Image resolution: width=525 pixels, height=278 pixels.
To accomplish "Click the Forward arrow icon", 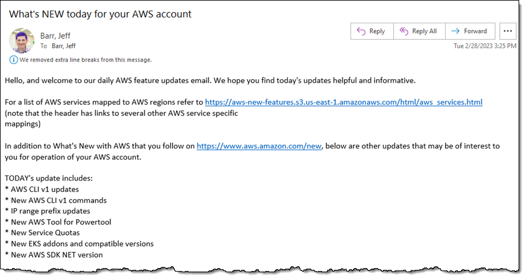I will pos(456,31).
